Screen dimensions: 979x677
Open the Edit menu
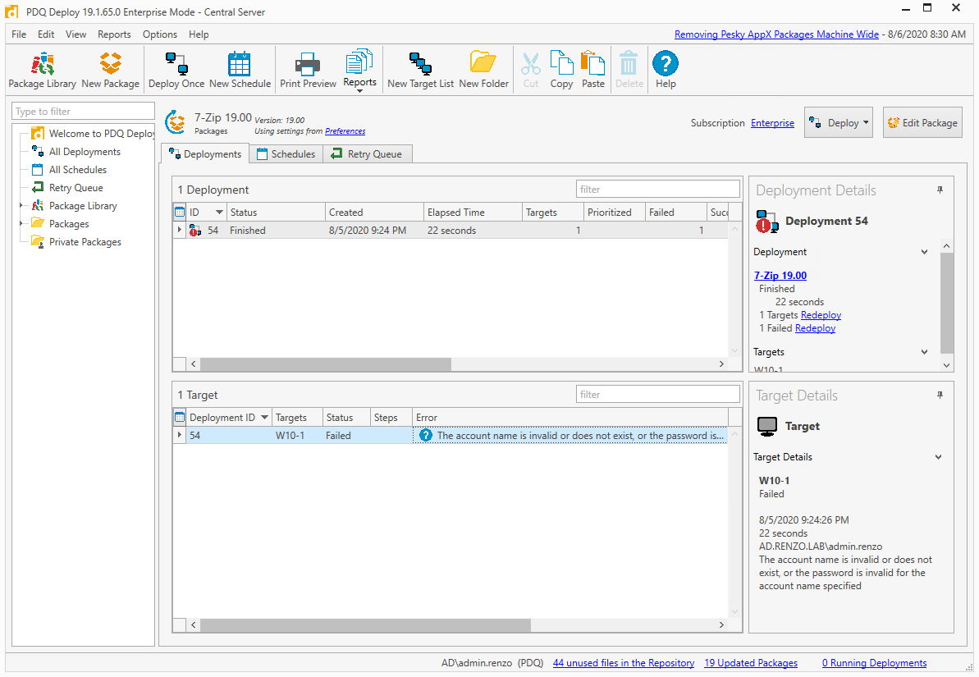(x=46, y=34)
